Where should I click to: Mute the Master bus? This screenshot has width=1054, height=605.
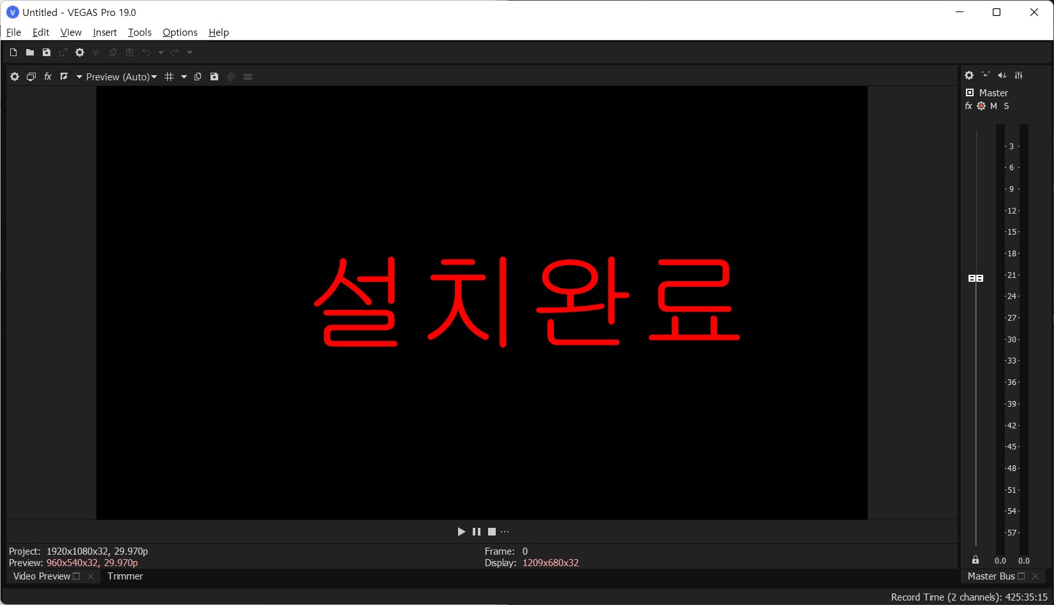pos(993,106)
